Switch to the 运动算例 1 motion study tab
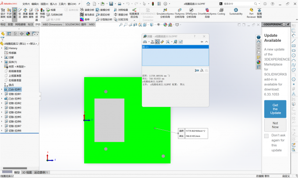This screenshot has width=298, height=178. coord(42,172)
